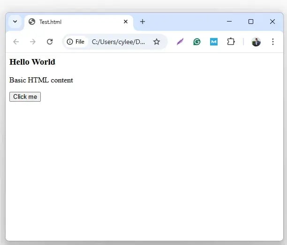Screen dimensions: 287x245
Task: Open the Grammarly extension icon
Action: click(197, 42)
